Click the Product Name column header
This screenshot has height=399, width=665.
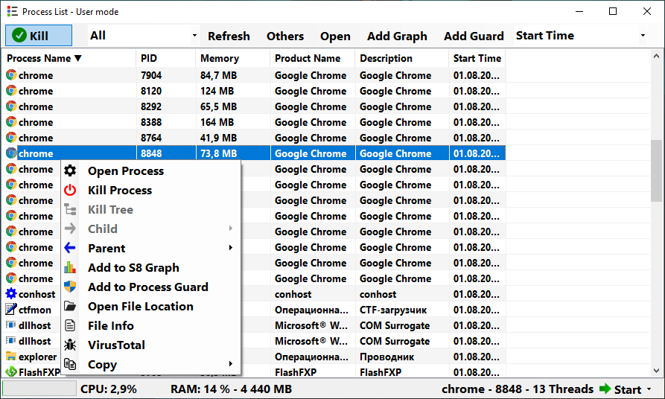pyautogui.click(x=313, y=59)
